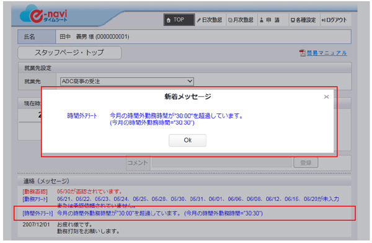Viewport: 372px width, 243px height.
Task: Click the PDF icon beside 簡易マニュアル
Action: [x=303, y=53]
